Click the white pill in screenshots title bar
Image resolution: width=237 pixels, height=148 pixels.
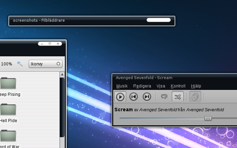coord(158,20)
